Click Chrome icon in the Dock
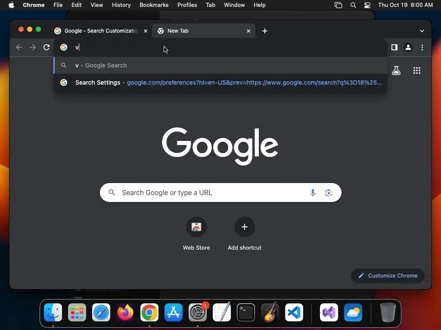Image resolution: width=441 pixels, height=330 pixels. click(149, 312)
